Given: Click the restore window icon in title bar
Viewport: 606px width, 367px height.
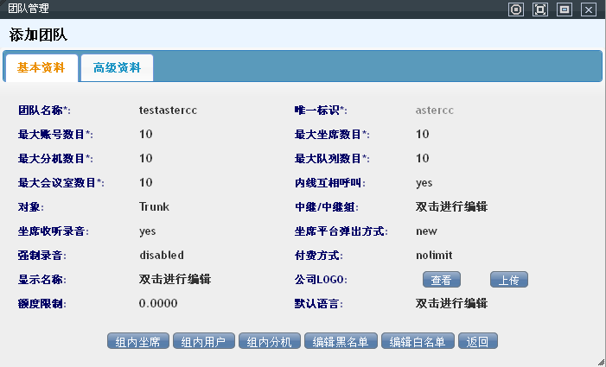Looking at the screenshot, I should pos(565,9).
